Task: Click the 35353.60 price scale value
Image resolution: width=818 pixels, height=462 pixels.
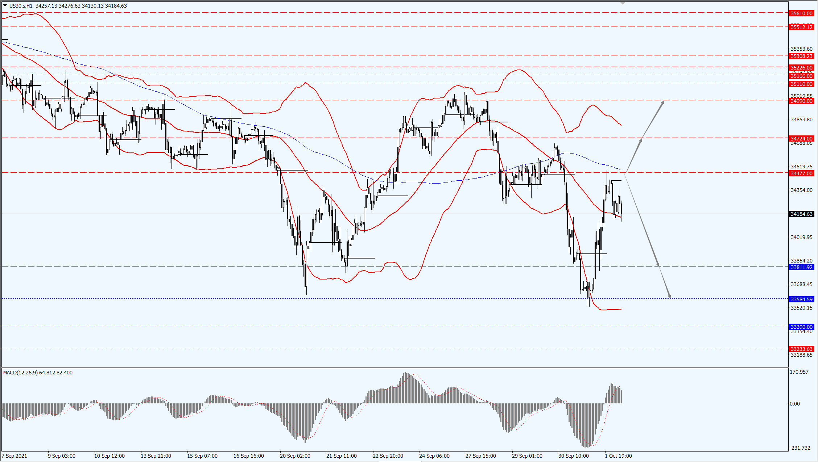Action: click(x=802, y=49)
